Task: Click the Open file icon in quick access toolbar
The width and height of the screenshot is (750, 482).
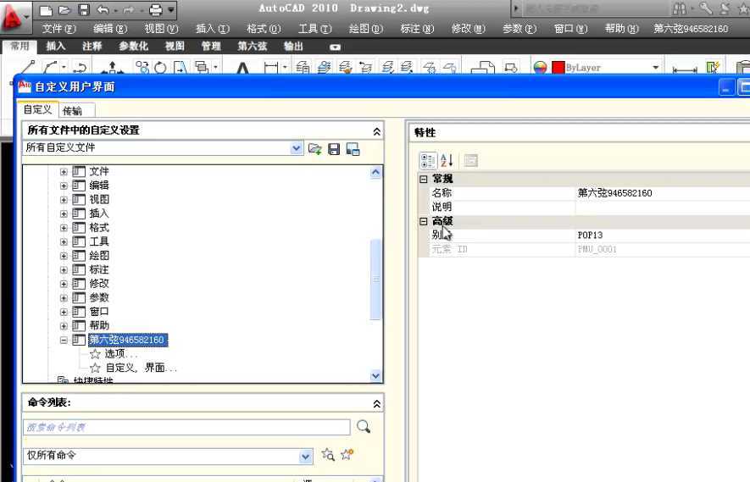Action: 64,9
